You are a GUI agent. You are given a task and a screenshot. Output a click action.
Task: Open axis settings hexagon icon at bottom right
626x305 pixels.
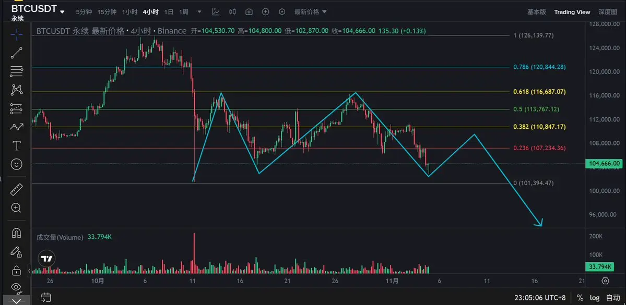click(605, 281)
